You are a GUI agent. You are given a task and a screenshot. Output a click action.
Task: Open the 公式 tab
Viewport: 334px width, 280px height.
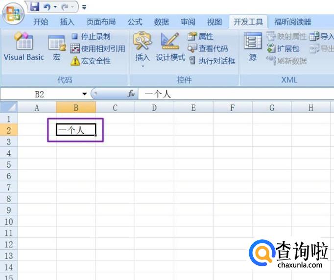point(135,22)
